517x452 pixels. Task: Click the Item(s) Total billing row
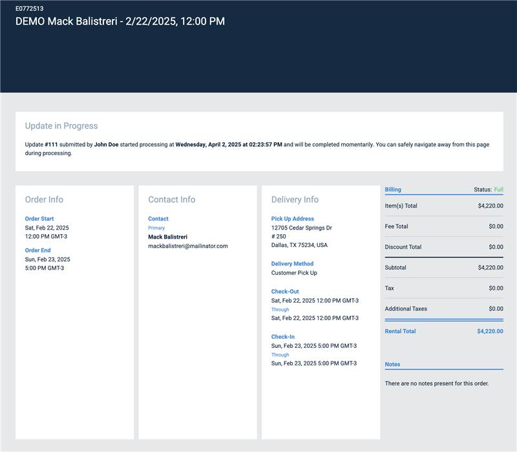click(x=443, y=206)
